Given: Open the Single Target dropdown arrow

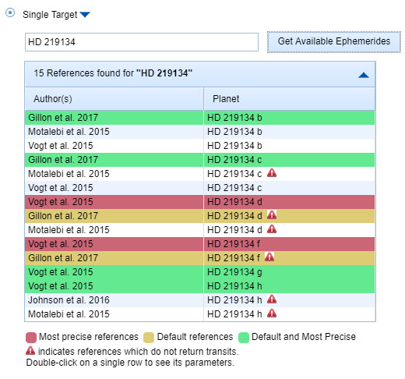Looking at the screenshot, I should coord(85,15).
